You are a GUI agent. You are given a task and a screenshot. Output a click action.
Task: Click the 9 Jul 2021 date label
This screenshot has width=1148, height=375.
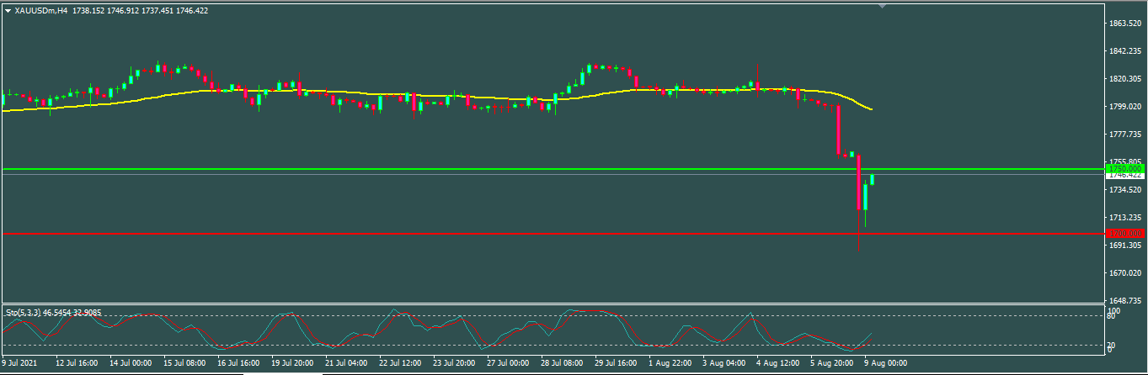click(20, 363)
